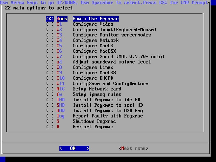This screenshot has height=162, width=216.
Task: Click the NIC tag label
Action: click(x=61, y=89)
